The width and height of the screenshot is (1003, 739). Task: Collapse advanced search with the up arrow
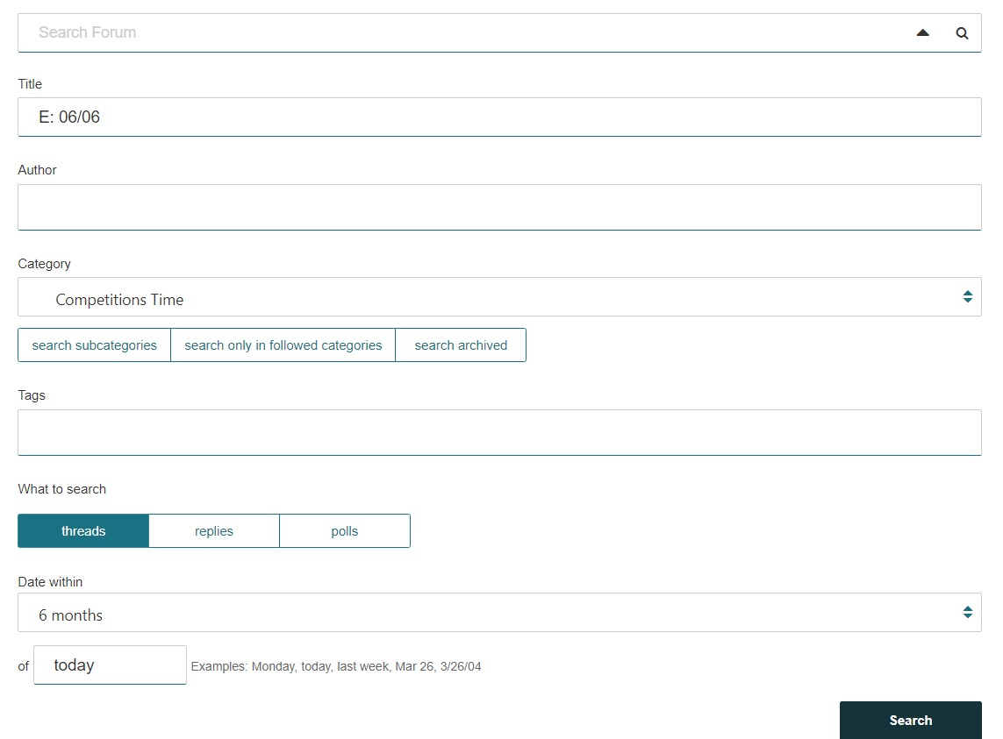click(922, 32)
